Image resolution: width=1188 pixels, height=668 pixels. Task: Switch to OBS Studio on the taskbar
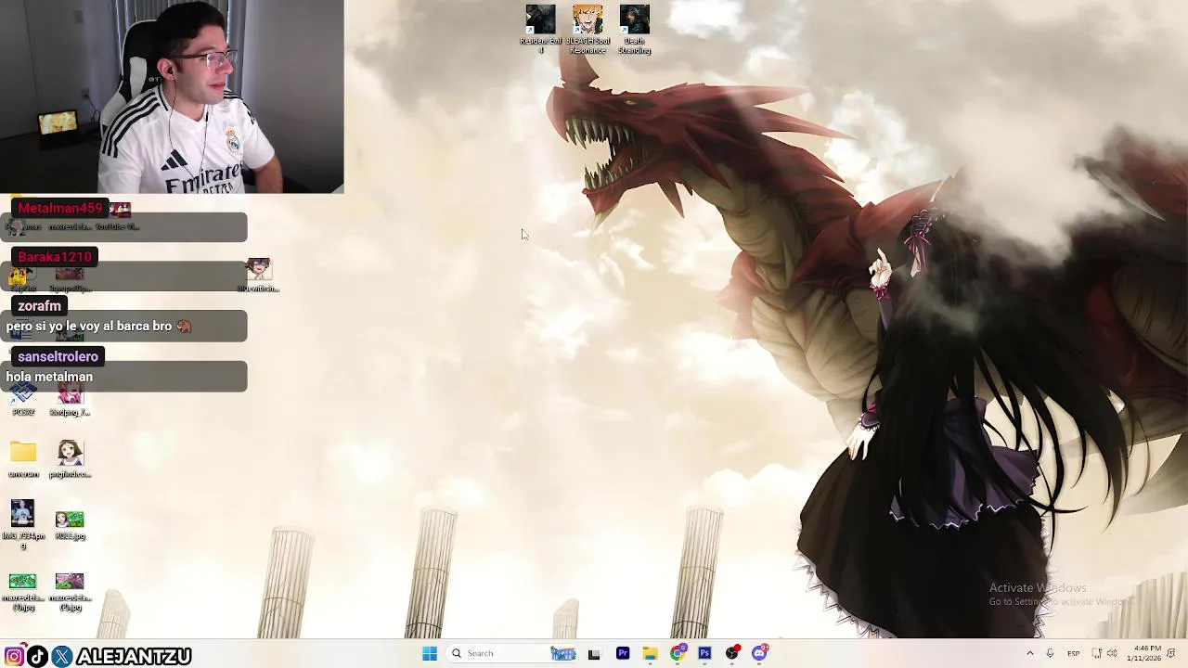pos(732,653)
